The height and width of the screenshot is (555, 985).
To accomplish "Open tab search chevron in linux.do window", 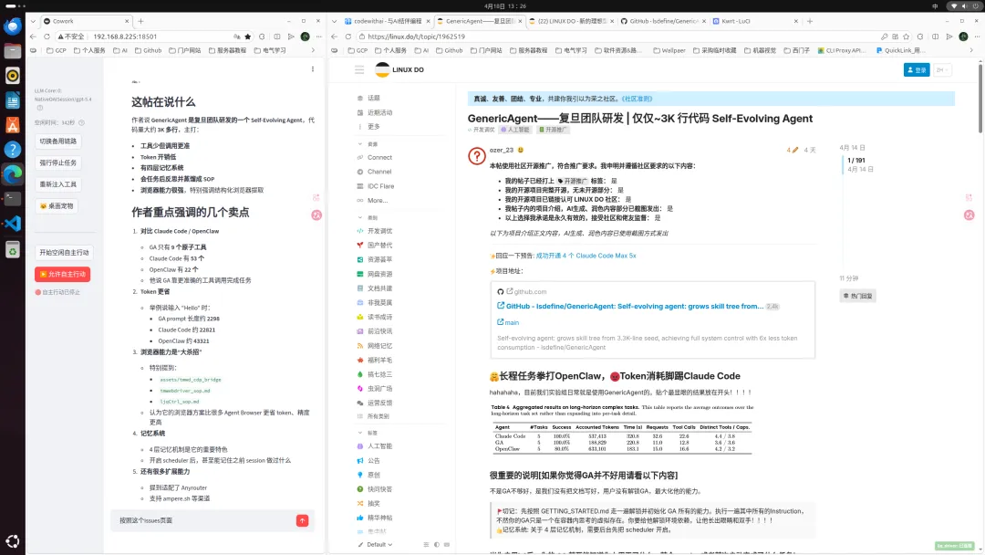I will pos(334,21).
